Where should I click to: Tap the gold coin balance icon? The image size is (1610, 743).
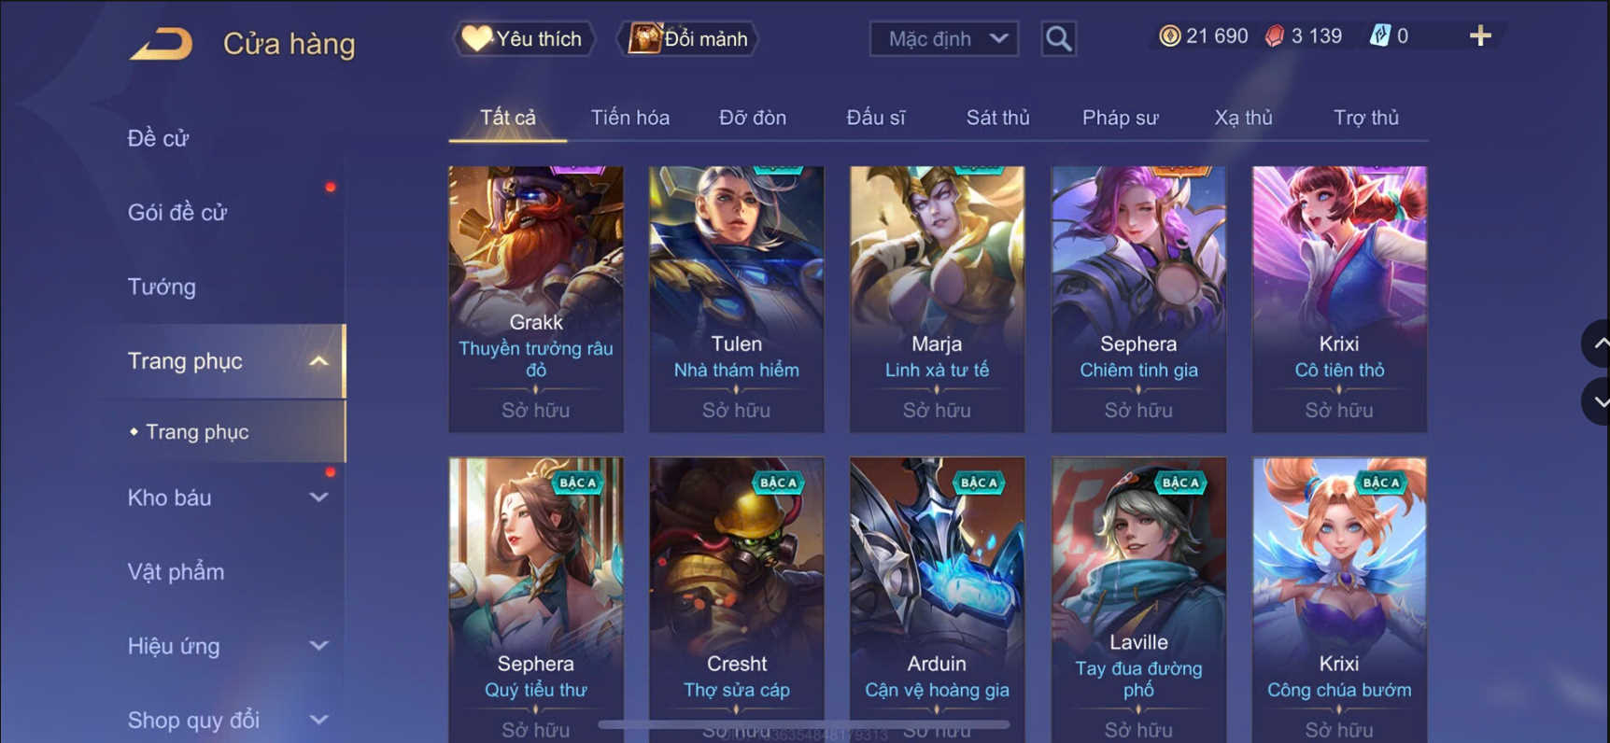(x=1169, y=36)
